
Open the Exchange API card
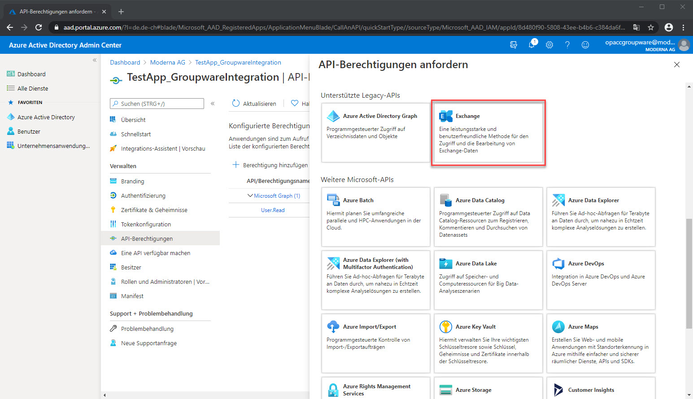488,133
